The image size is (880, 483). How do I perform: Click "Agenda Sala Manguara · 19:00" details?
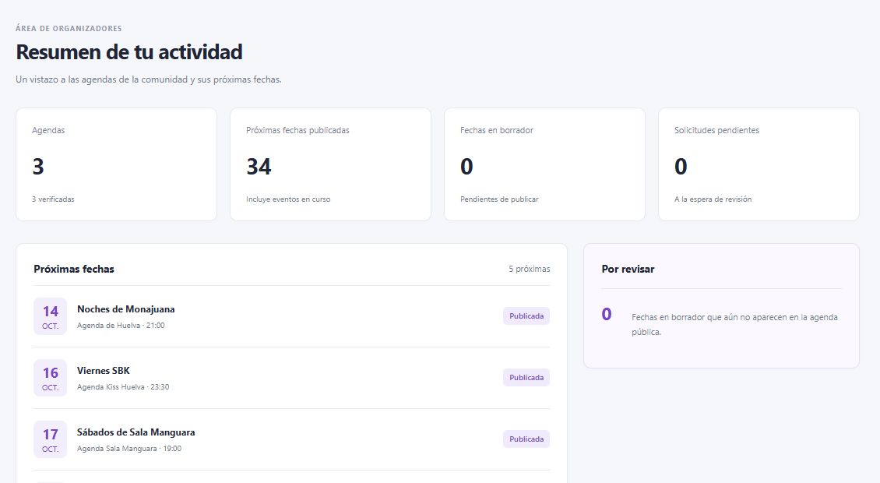coord(129,449)
